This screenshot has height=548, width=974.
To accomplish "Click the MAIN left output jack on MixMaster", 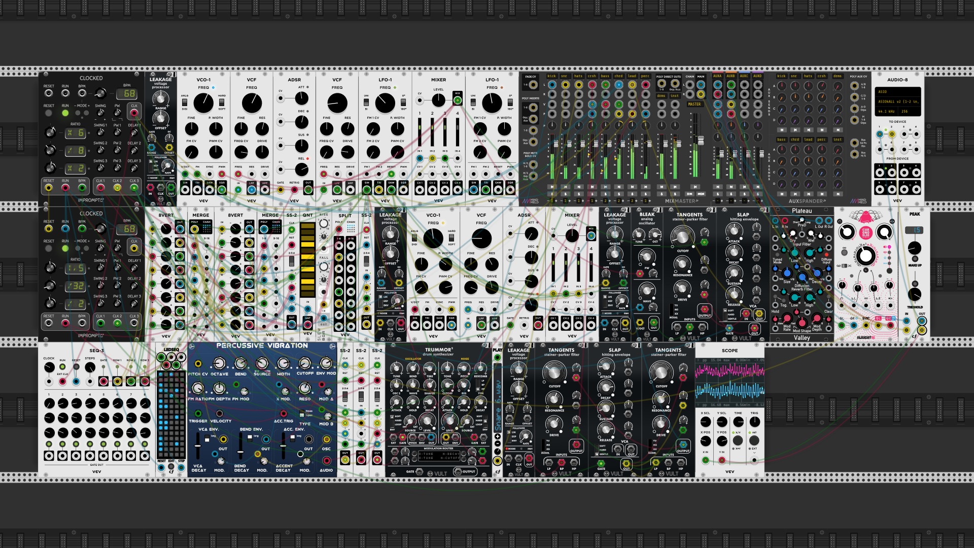I will click(x=701, y=85).
